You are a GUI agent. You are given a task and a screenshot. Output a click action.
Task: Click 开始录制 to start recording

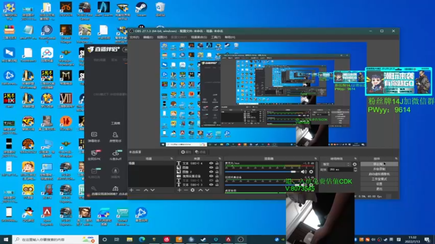pos(379,169)
